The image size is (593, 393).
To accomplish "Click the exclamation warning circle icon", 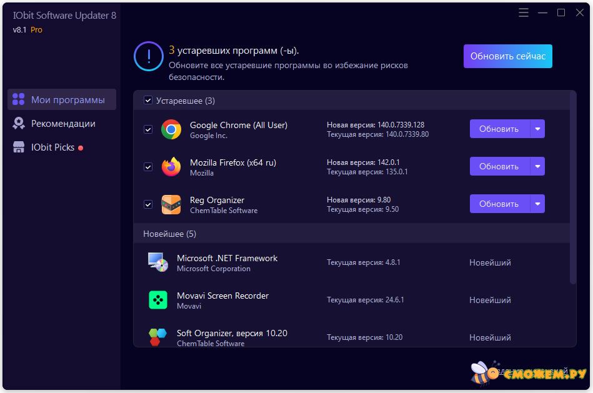I will click(x=148, y=57).
